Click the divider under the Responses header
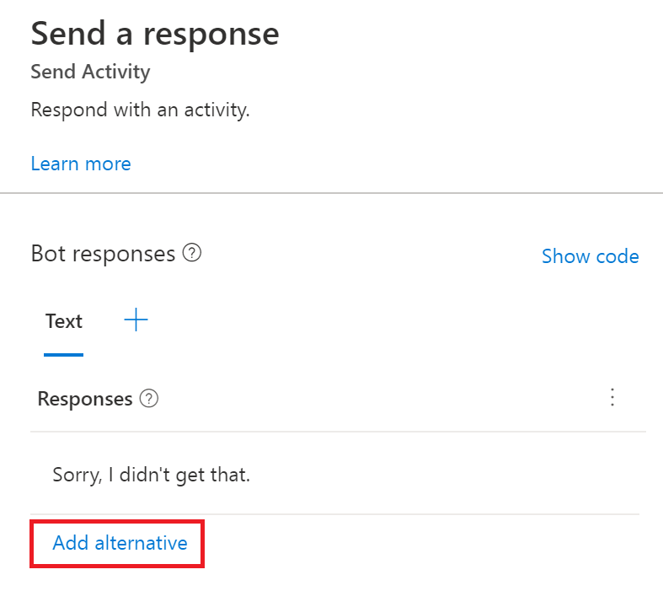Viewport: 663px width, 591px height. (x=337, y=432)
